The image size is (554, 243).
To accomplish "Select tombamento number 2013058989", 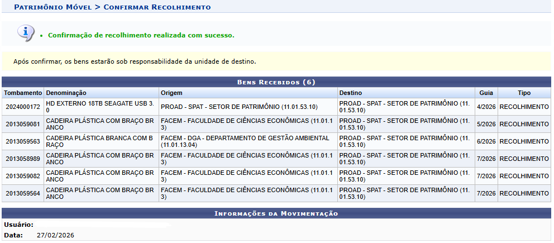I will coord(23,159).
